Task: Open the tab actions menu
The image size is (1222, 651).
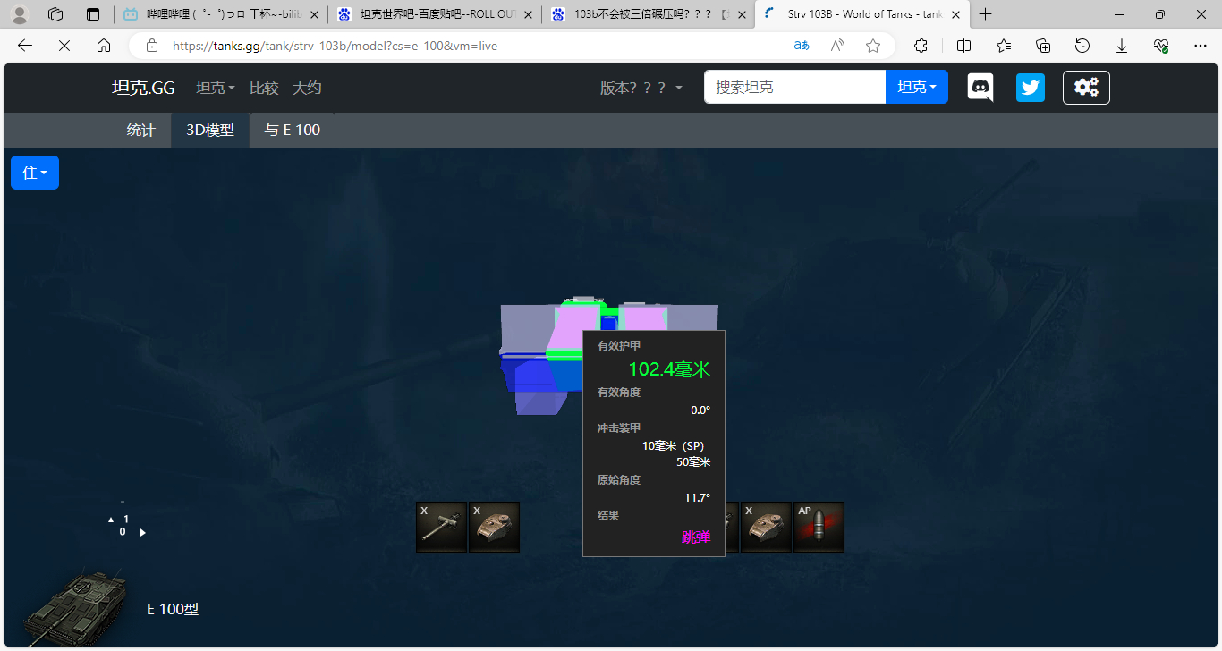Action: click(x=93, y=14)
